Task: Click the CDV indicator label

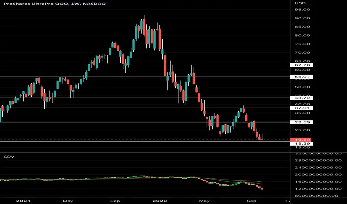Action: tap(9, 157)
